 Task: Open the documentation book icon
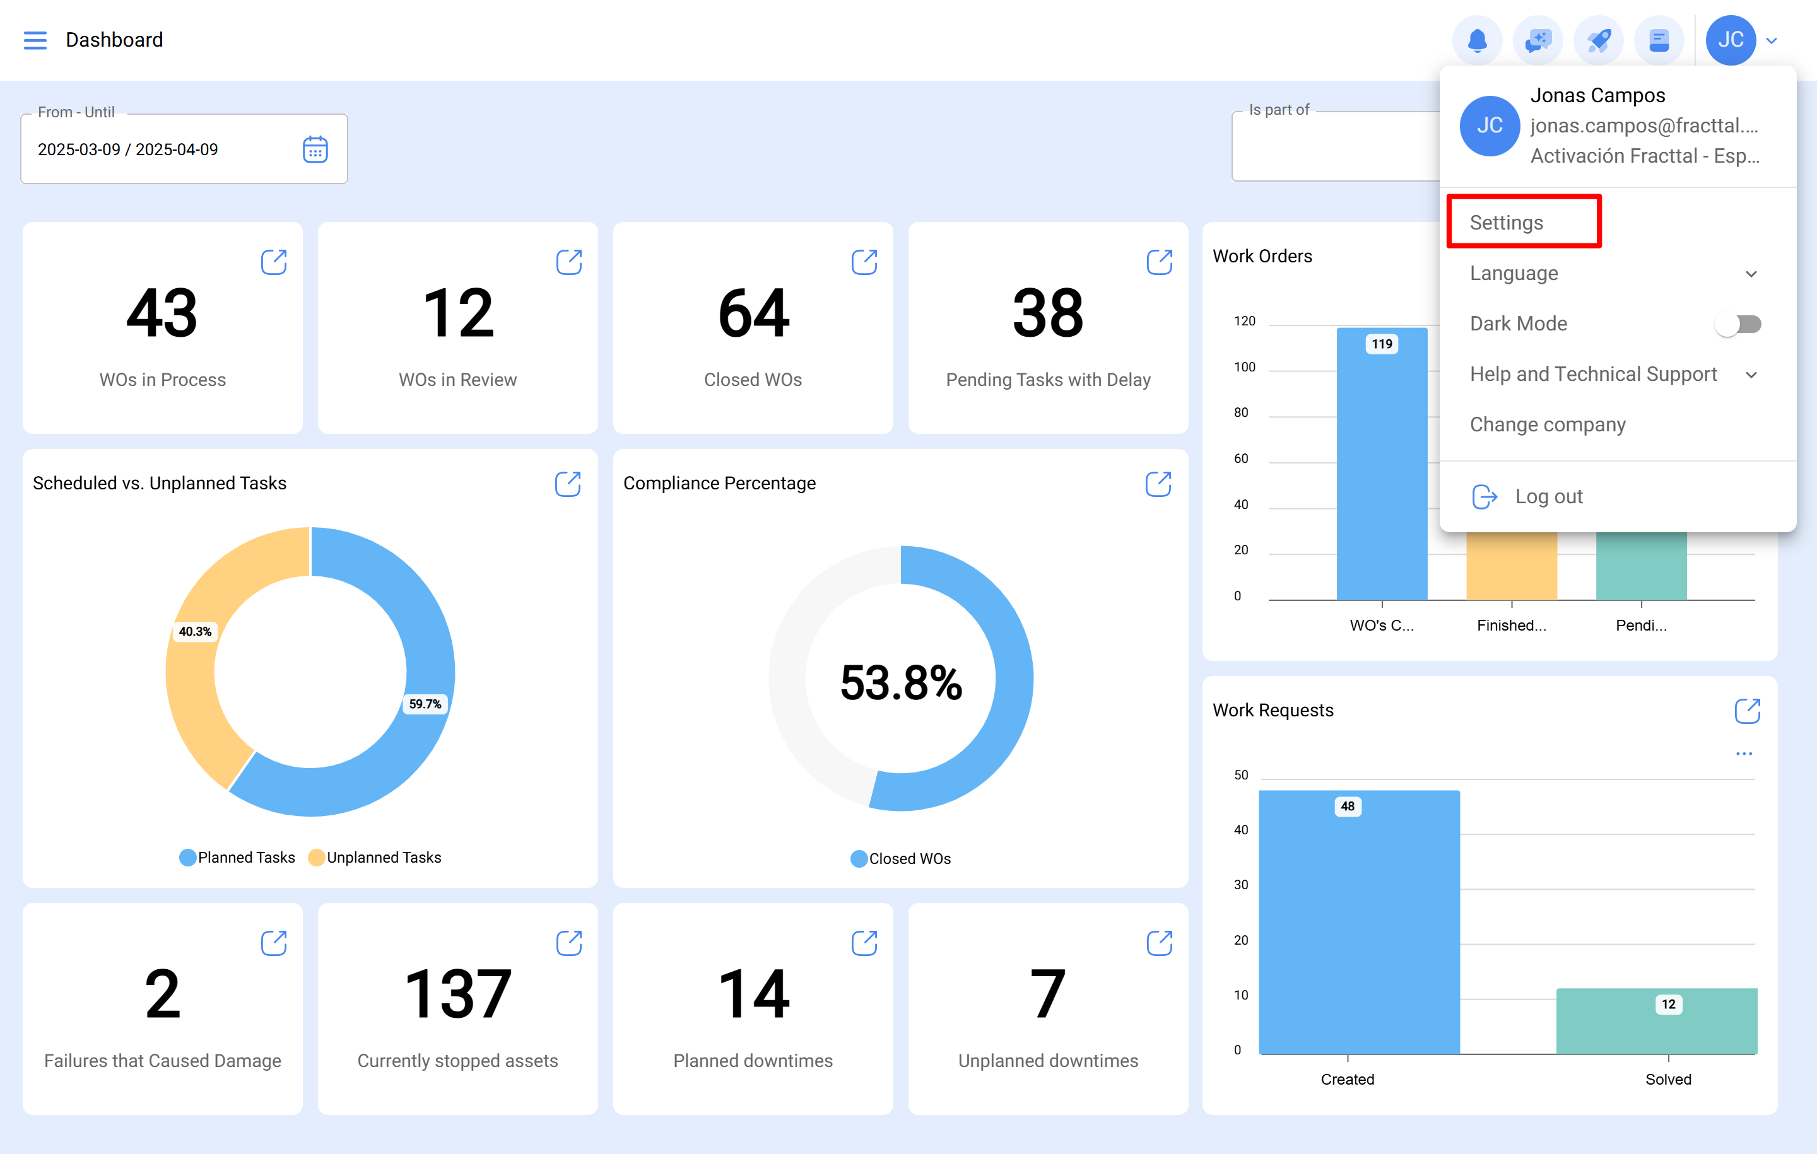[1659, 40]
